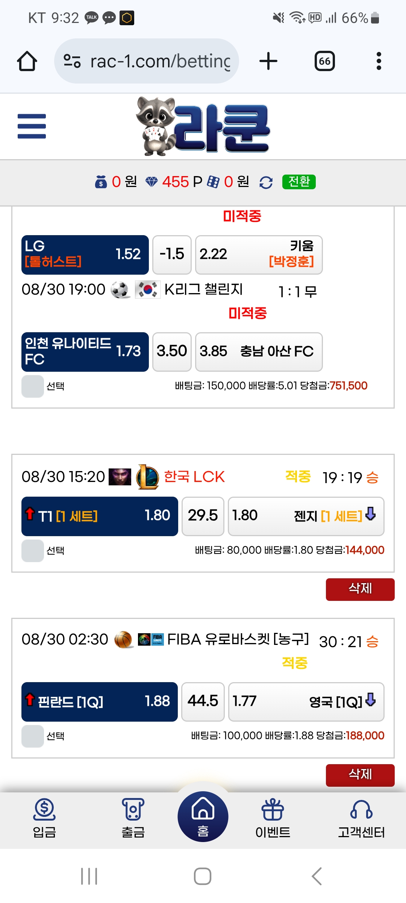The height and width of the screenshot is (903, 406).
Task: Select the T1 [1 세트] odds box
Action: click(100, 516)
